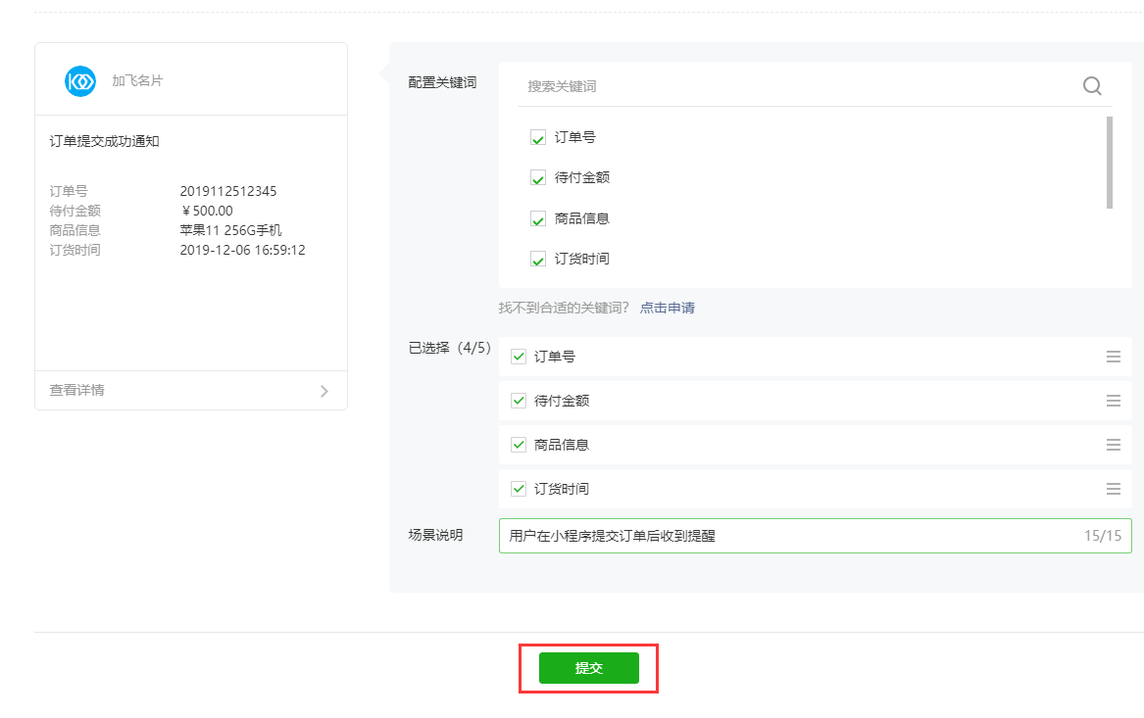Click drag handle icon for 订货时间 row
Image resolution: width=1144 pixels, height=718 pixels.
click(1113, 489)
